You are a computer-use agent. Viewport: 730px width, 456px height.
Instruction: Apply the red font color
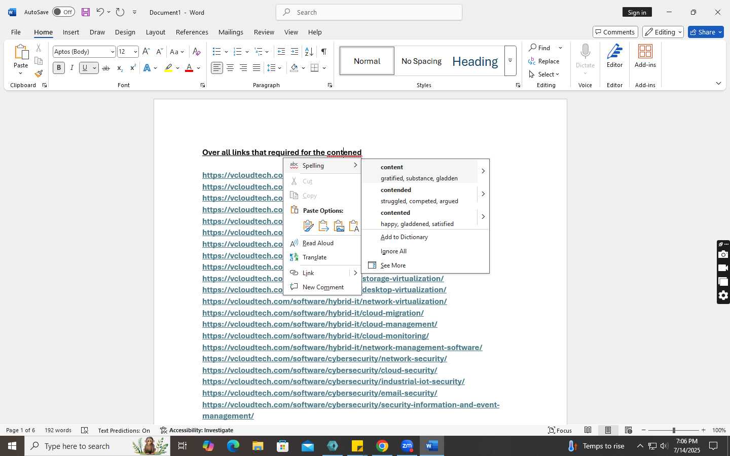[x=189, y=68]
